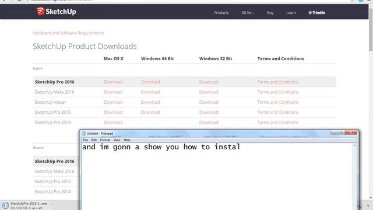The image size is (373, 210).
Task: Open Terms and Conditions for SketchUp Pro 2016
Action: (x=277, y=82)
